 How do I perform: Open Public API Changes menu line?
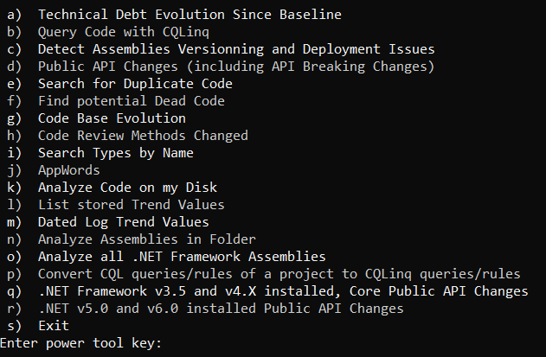pyautogui.click(x=235, y=66)
